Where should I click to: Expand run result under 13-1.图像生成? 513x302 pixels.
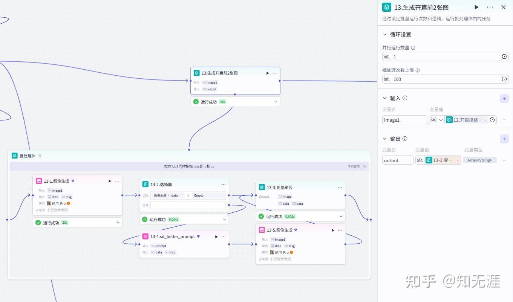[x=118, y=223]
